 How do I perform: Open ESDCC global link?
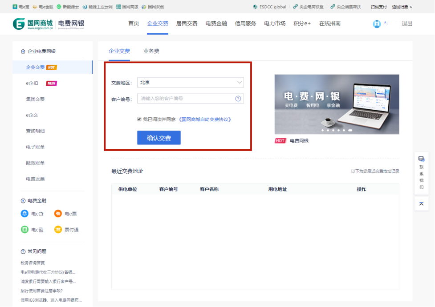coord(270,7)
